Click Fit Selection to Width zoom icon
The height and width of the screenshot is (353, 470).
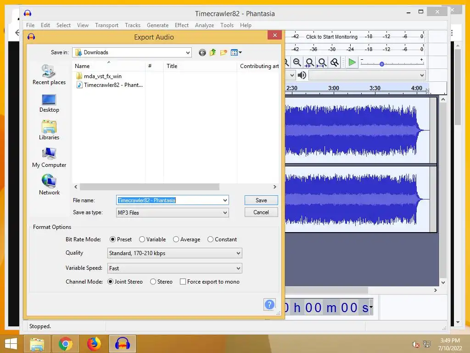pos(310,63)
